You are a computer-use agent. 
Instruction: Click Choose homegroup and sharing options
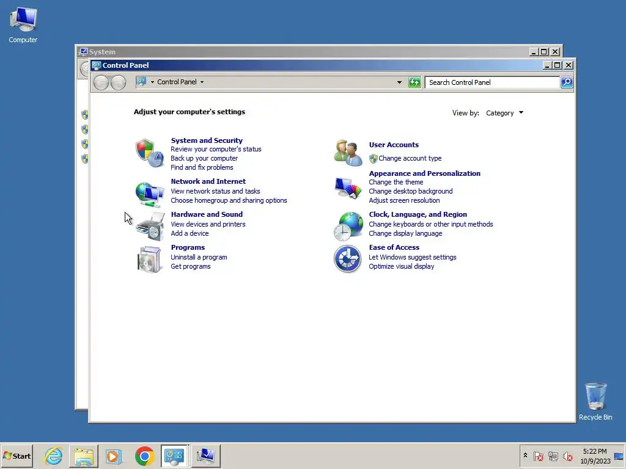[x=229, y=200]
